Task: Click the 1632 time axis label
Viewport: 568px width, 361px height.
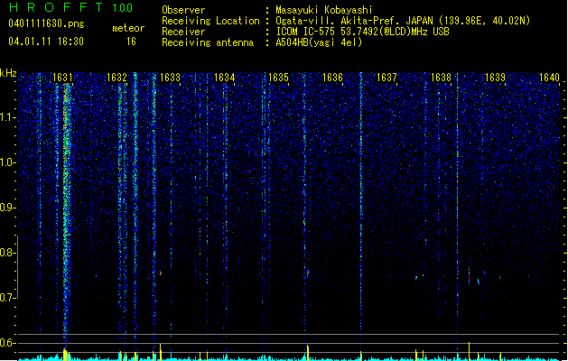Action: (116, 78)
